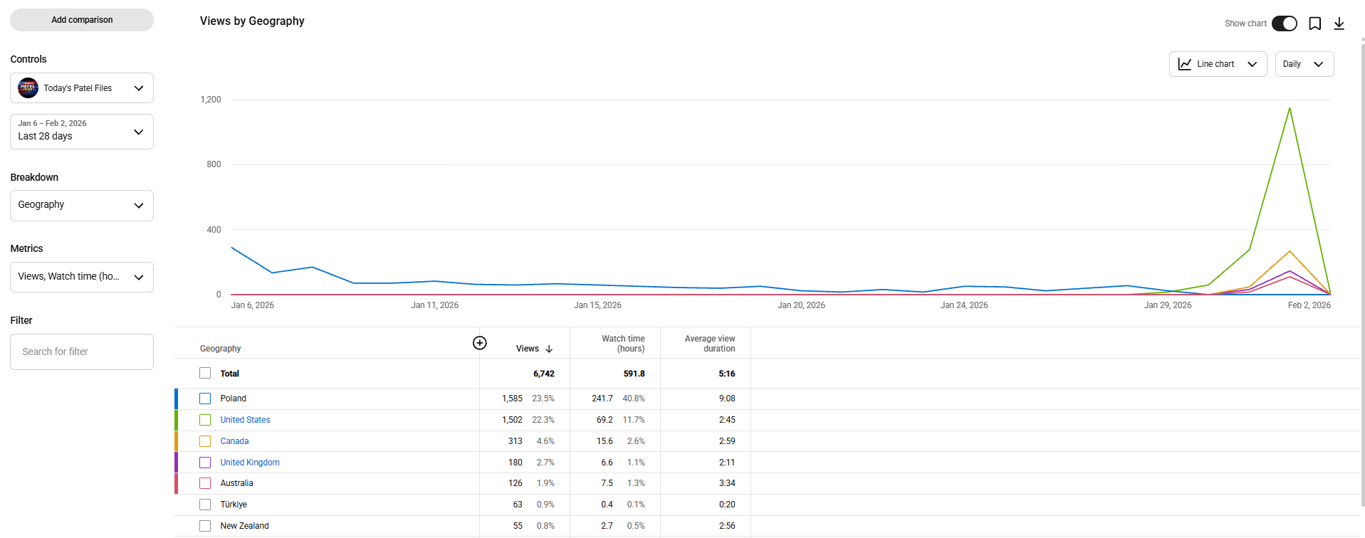This screenshot has width=1365, height=538.
Task: Check the Türkiye row checkbox
Action: pyautogui.click(x=205, y=505)
